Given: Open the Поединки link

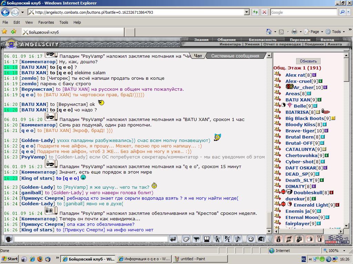Looking at the screenshot, I should [314, 44].
